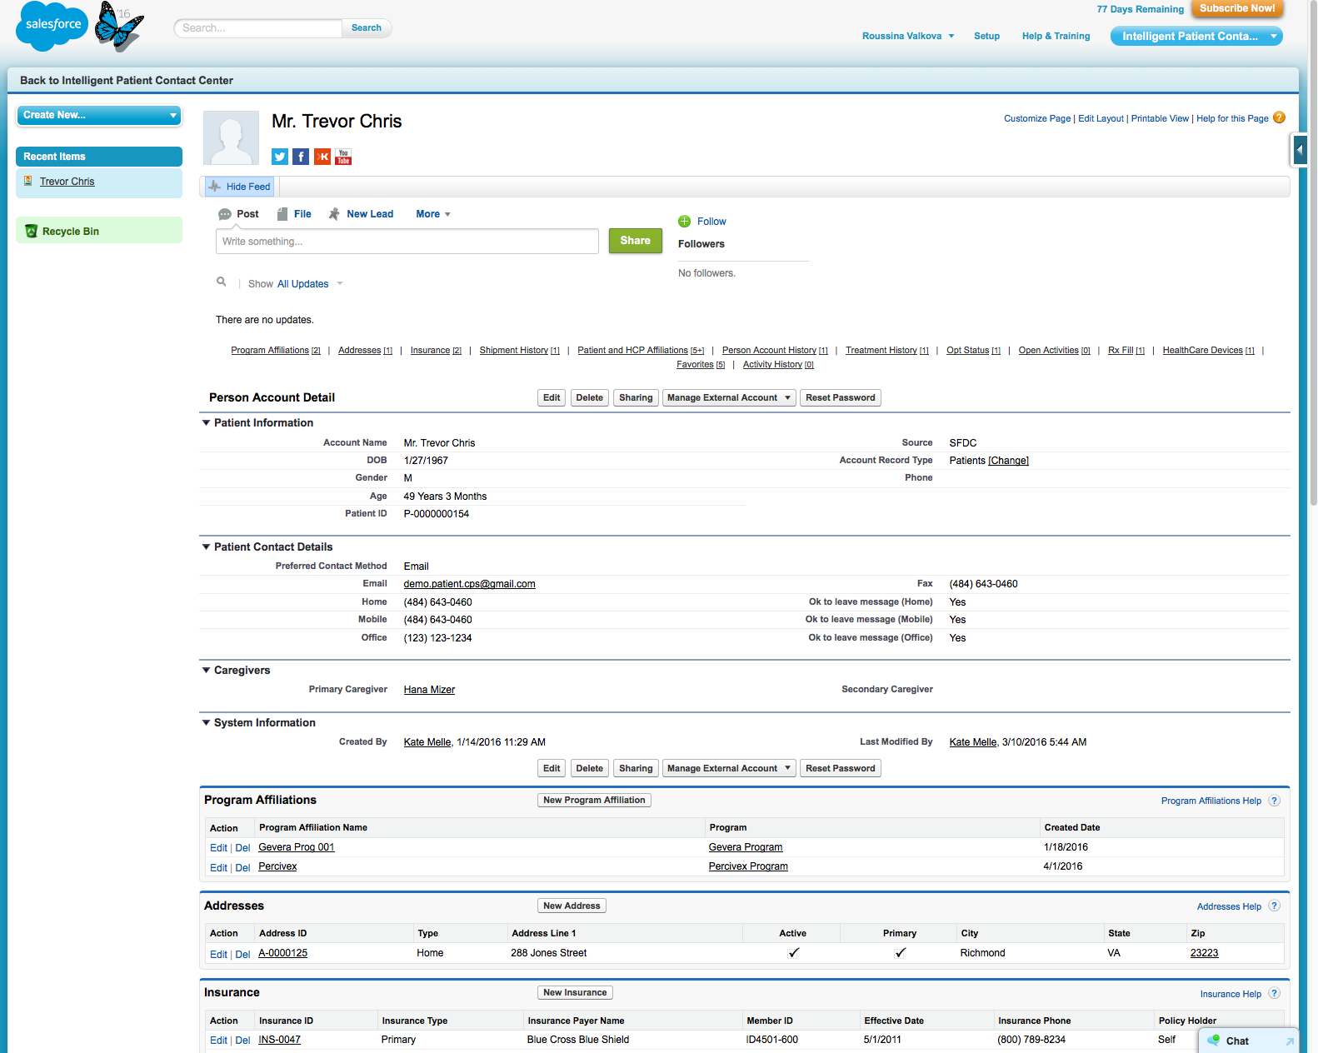1318x1053 pixels.
Task: Jump to the Rx Fill related list
Action: [x=1126, y=351]
